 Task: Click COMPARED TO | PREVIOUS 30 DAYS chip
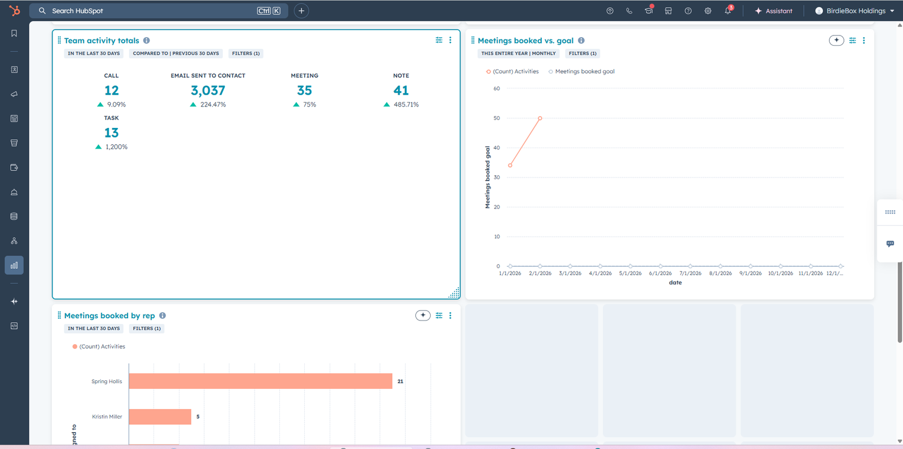(176, 54)
